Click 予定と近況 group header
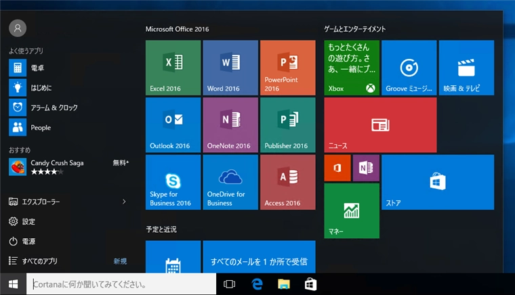Screen dimensions: 515x295 click(x=161, y=229)
